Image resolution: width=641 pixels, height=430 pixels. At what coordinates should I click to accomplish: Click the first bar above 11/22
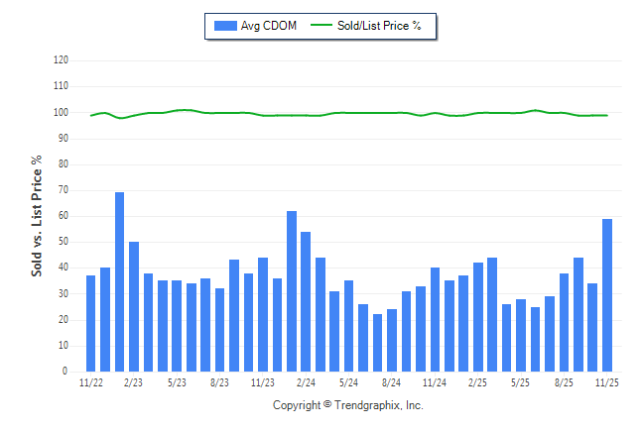(x=90, y=323)
